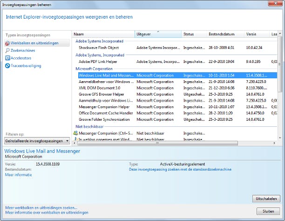The image size is (285, 221).
Task: Open the Geïnstalleerde invoegtoepassingen filter dropdown
Action: point(37,141)
